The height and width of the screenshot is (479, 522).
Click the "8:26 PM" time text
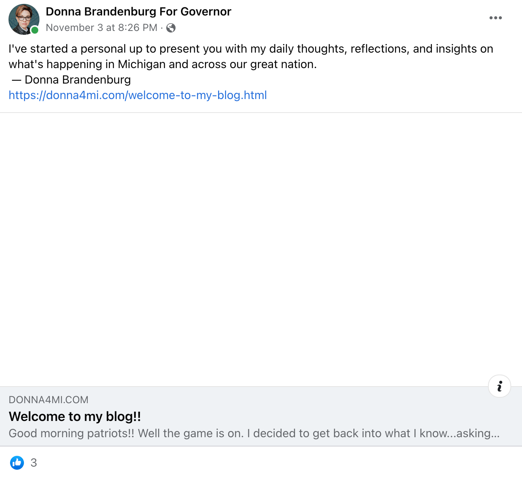[x=138, y=28]
